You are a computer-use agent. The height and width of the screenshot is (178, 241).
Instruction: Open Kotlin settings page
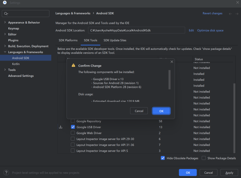[x=16, y=64]
